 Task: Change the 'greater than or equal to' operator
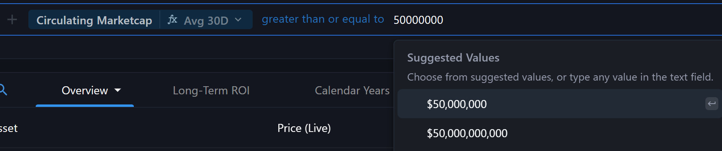[323, 19]
